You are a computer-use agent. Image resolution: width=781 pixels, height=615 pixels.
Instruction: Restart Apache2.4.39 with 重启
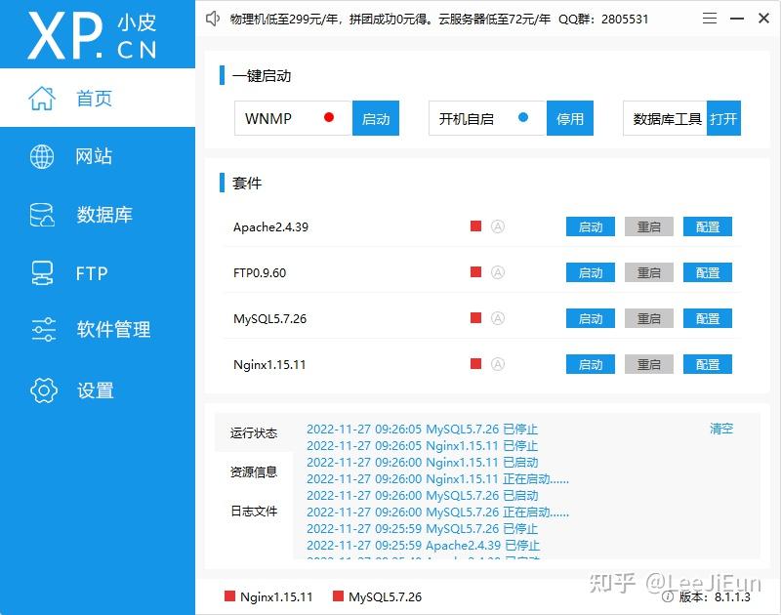(x=649, y=226)
